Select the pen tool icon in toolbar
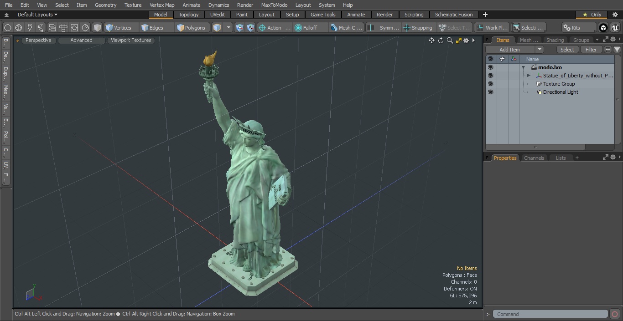 (x=30, y=28)
